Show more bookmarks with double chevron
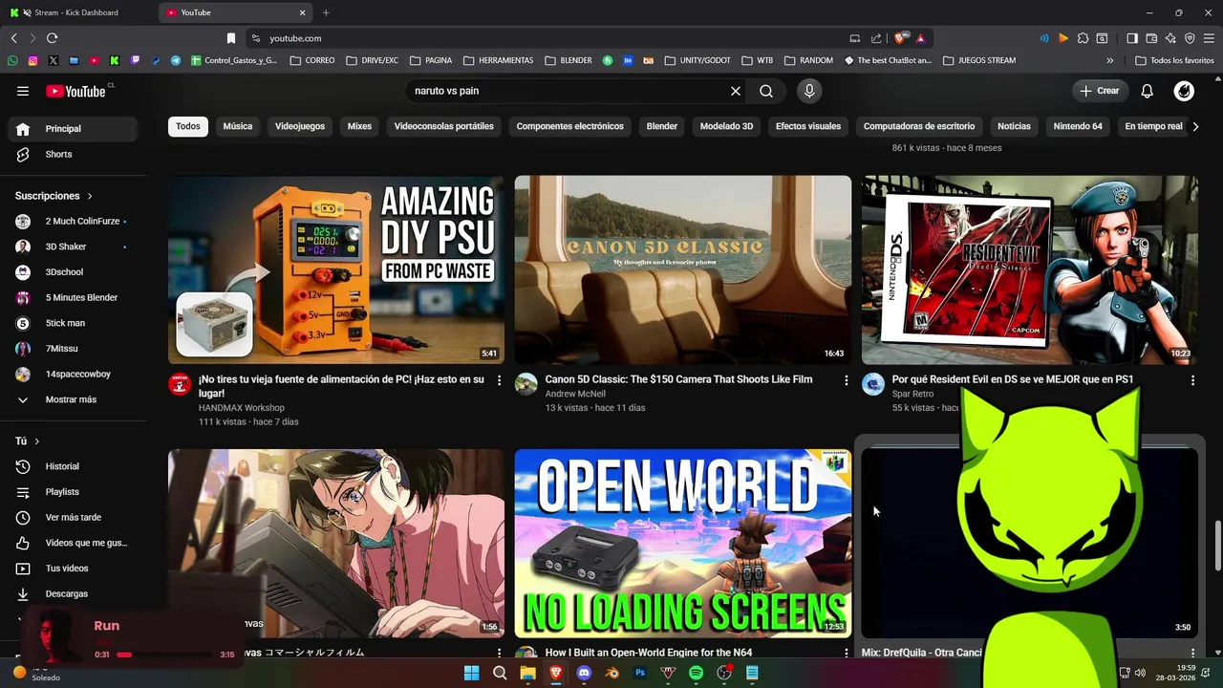Screen dimensions: 1223x688 (1109, 60)
